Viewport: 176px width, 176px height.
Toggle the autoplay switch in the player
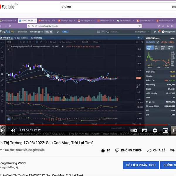[133, 131]
